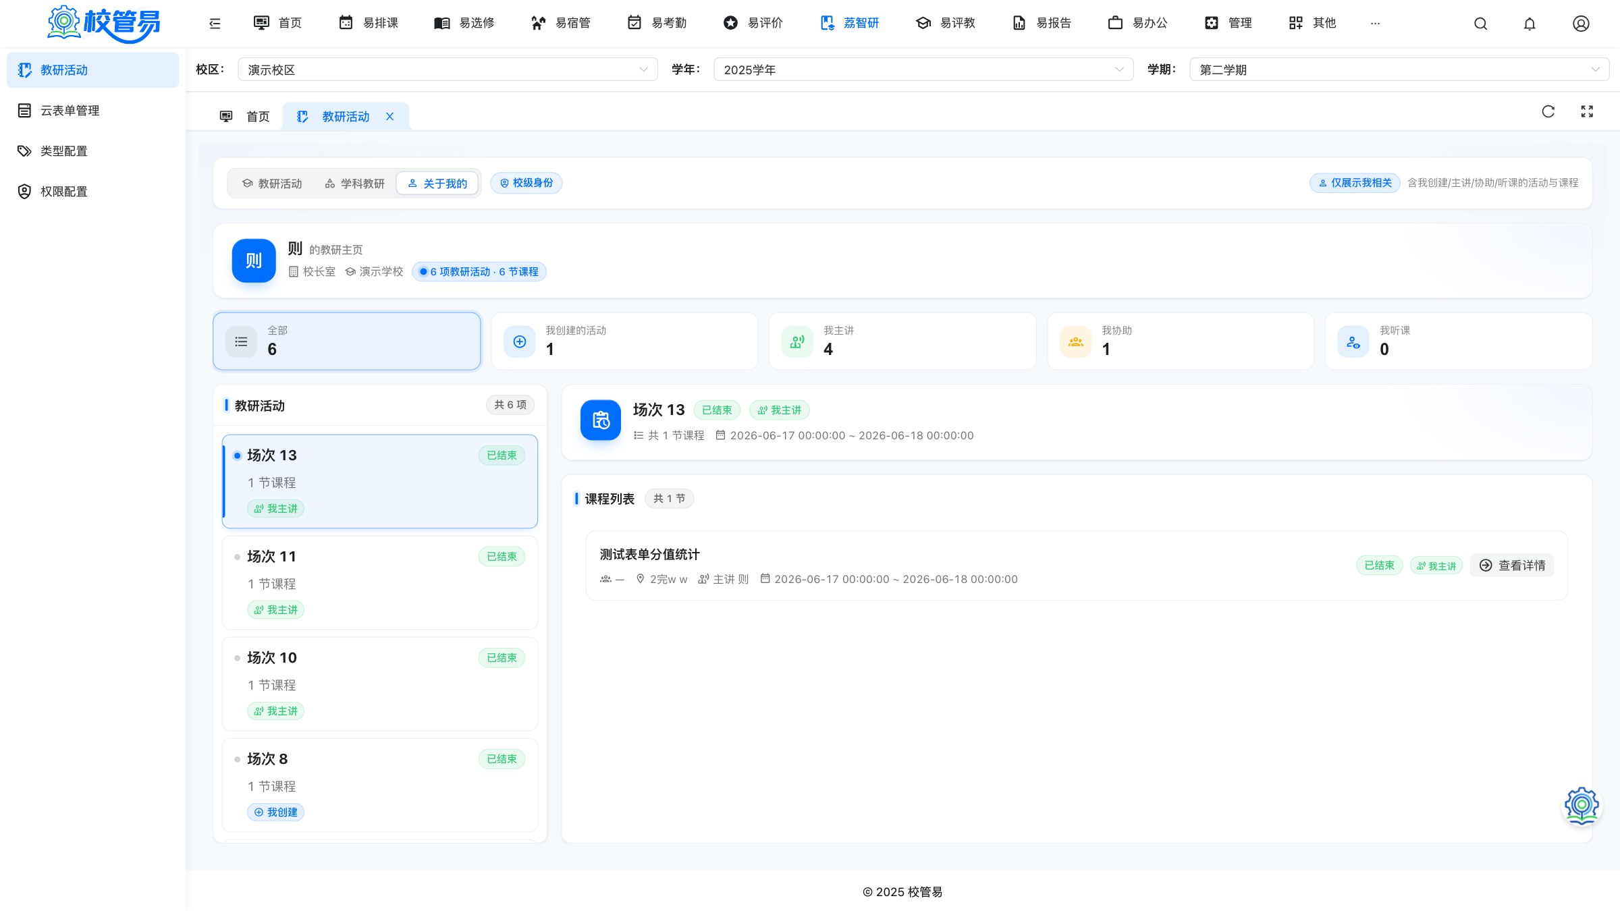Open 易排课 module
Image resolution: width=1620 pixels, height=911 pixels.
[369, 24]
